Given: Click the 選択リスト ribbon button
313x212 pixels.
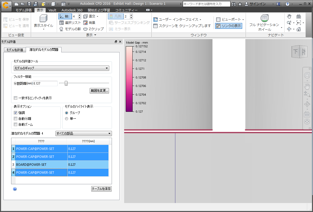Looking at the screenshot, I should (x=70, y=23).
